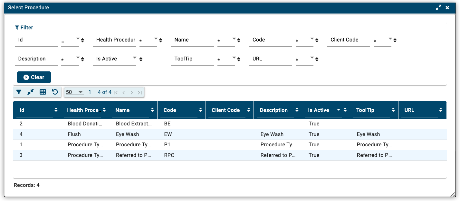This screenshot has width=460, height=201.
Task: Go to the next page of results
Action: [132, 93]
